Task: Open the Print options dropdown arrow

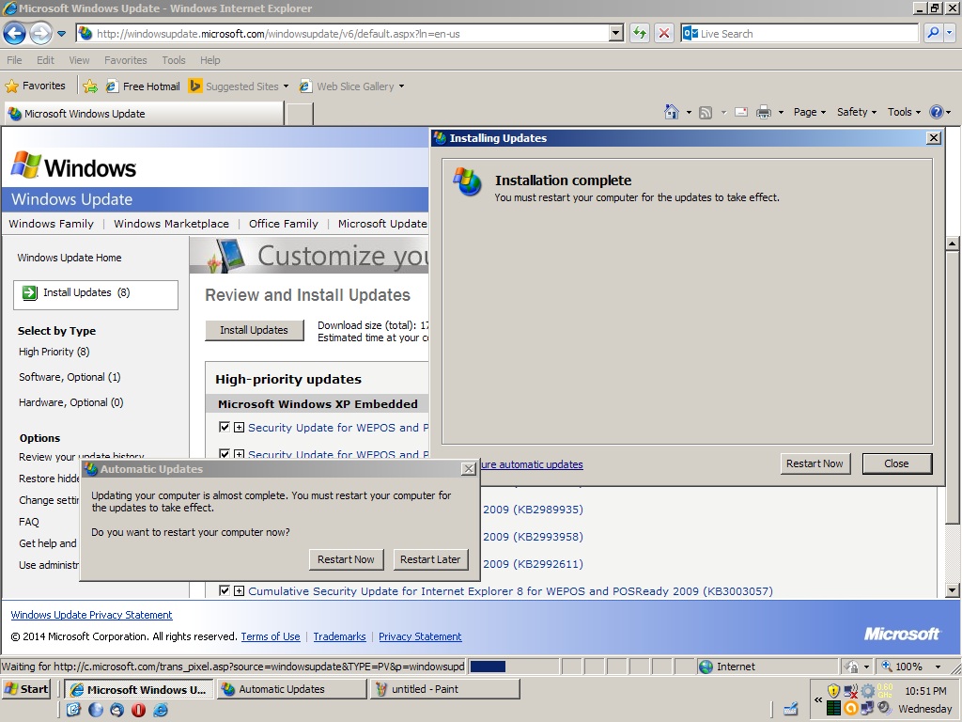Action: click(781, 113)
